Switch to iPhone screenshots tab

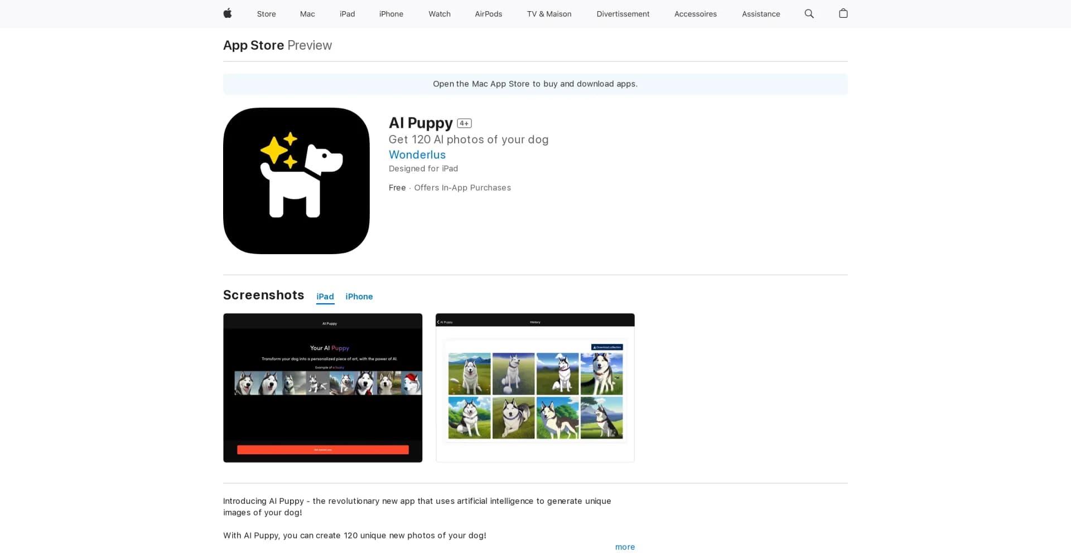coord(359,297)
